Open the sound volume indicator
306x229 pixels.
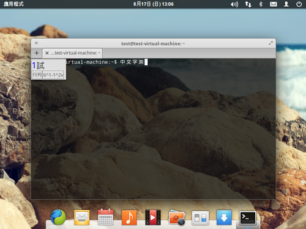234,4
